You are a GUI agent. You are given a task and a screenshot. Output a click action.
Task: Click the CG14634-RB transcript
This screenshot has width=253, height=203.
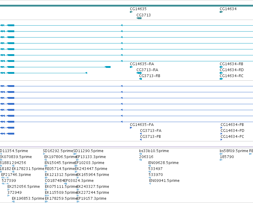(221, 67)
